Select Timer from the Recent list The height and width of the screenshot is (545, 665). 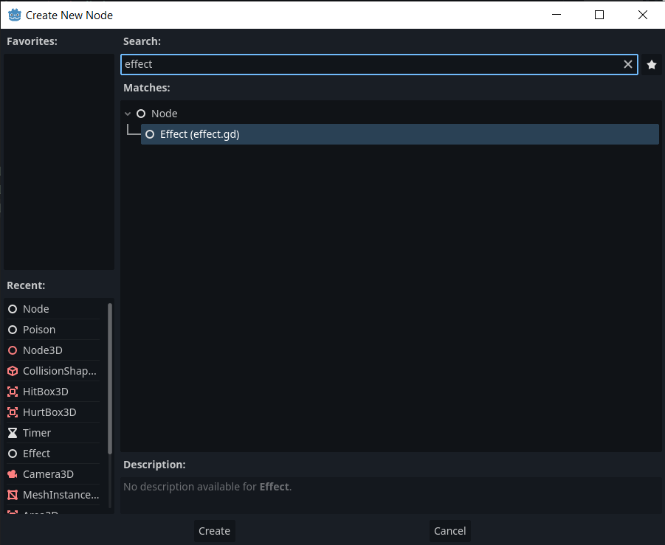point(35,432)
